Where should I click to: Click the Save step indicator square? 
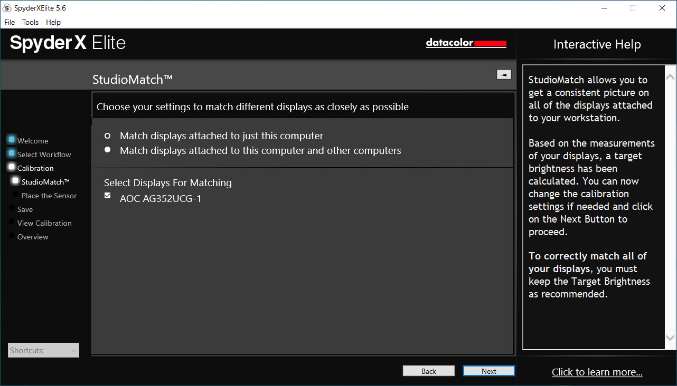coord(12,208)
